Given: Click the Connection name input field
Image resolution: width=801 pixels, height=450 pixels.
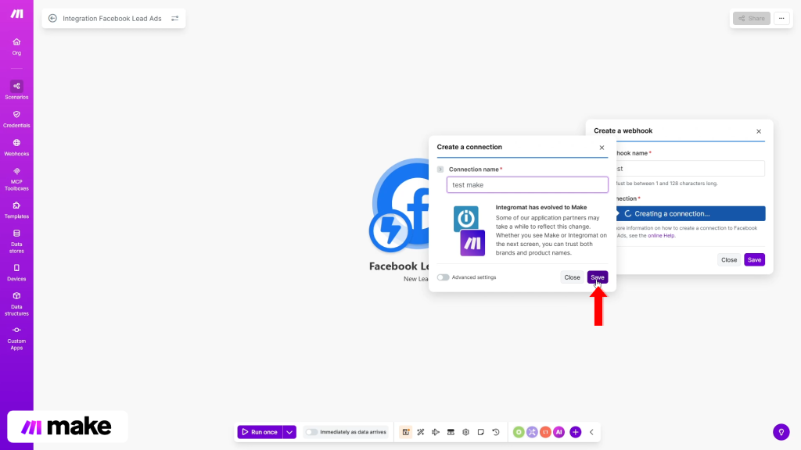Looking at the screenshot, I should (x=527, y=184).
